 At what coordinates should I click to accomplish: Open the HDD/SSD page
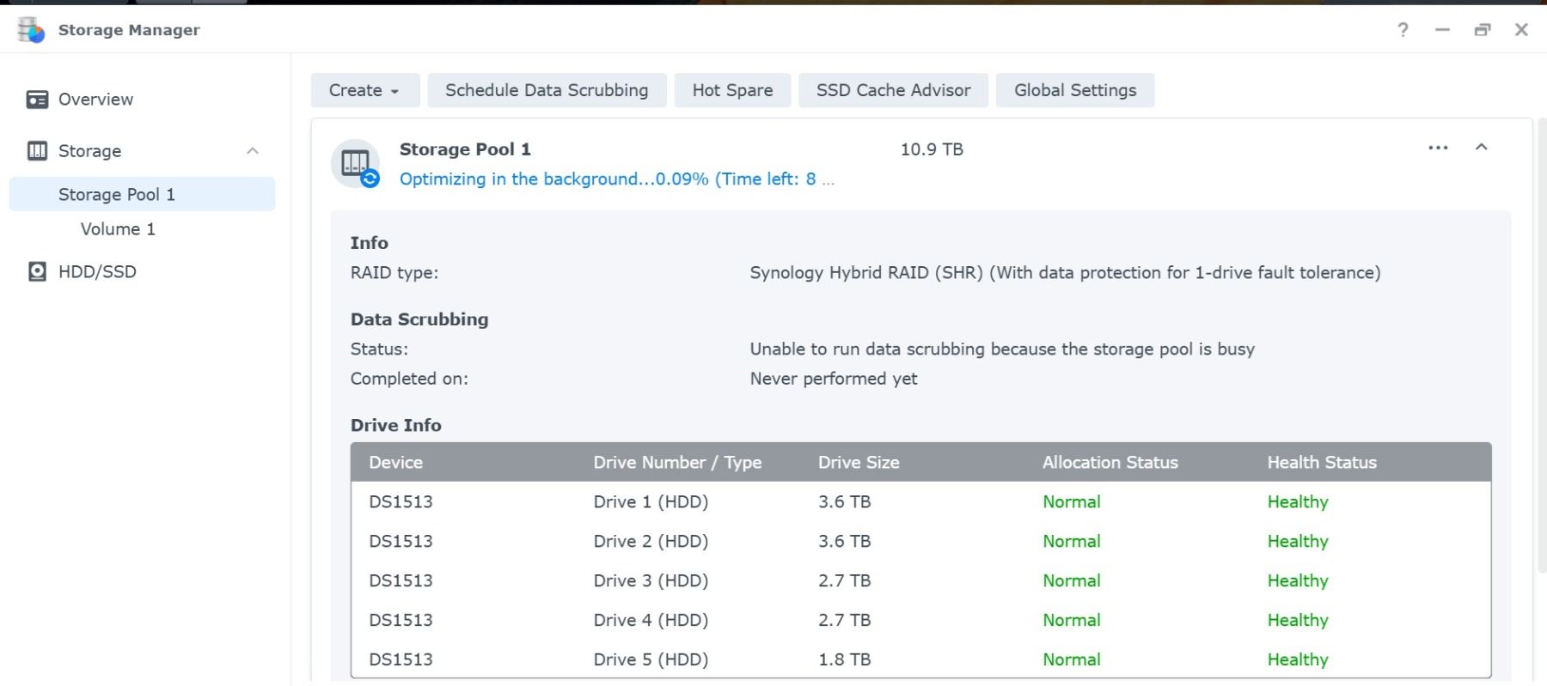(97, 272)
